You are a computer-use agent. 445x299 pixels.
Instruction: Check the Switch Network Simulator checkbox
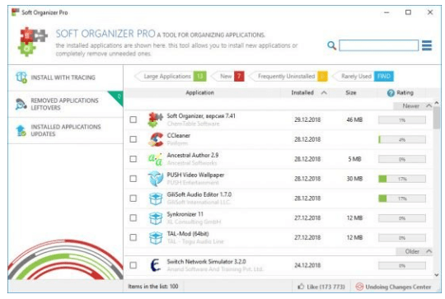click(x=133, y=265)
